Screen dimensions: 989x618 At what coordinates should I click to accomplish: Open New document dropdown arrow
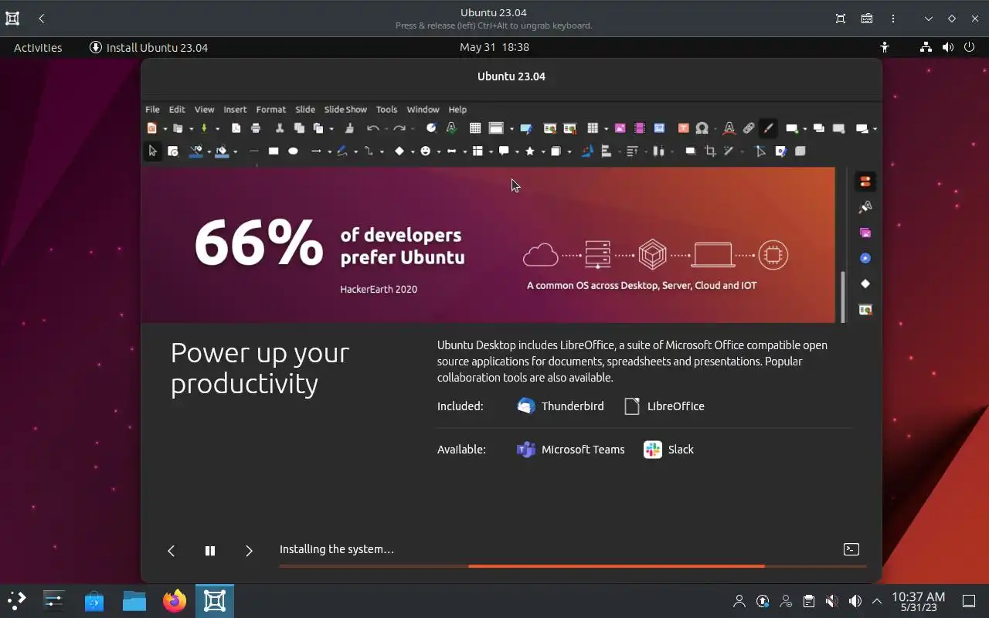[x=165, y=129]
